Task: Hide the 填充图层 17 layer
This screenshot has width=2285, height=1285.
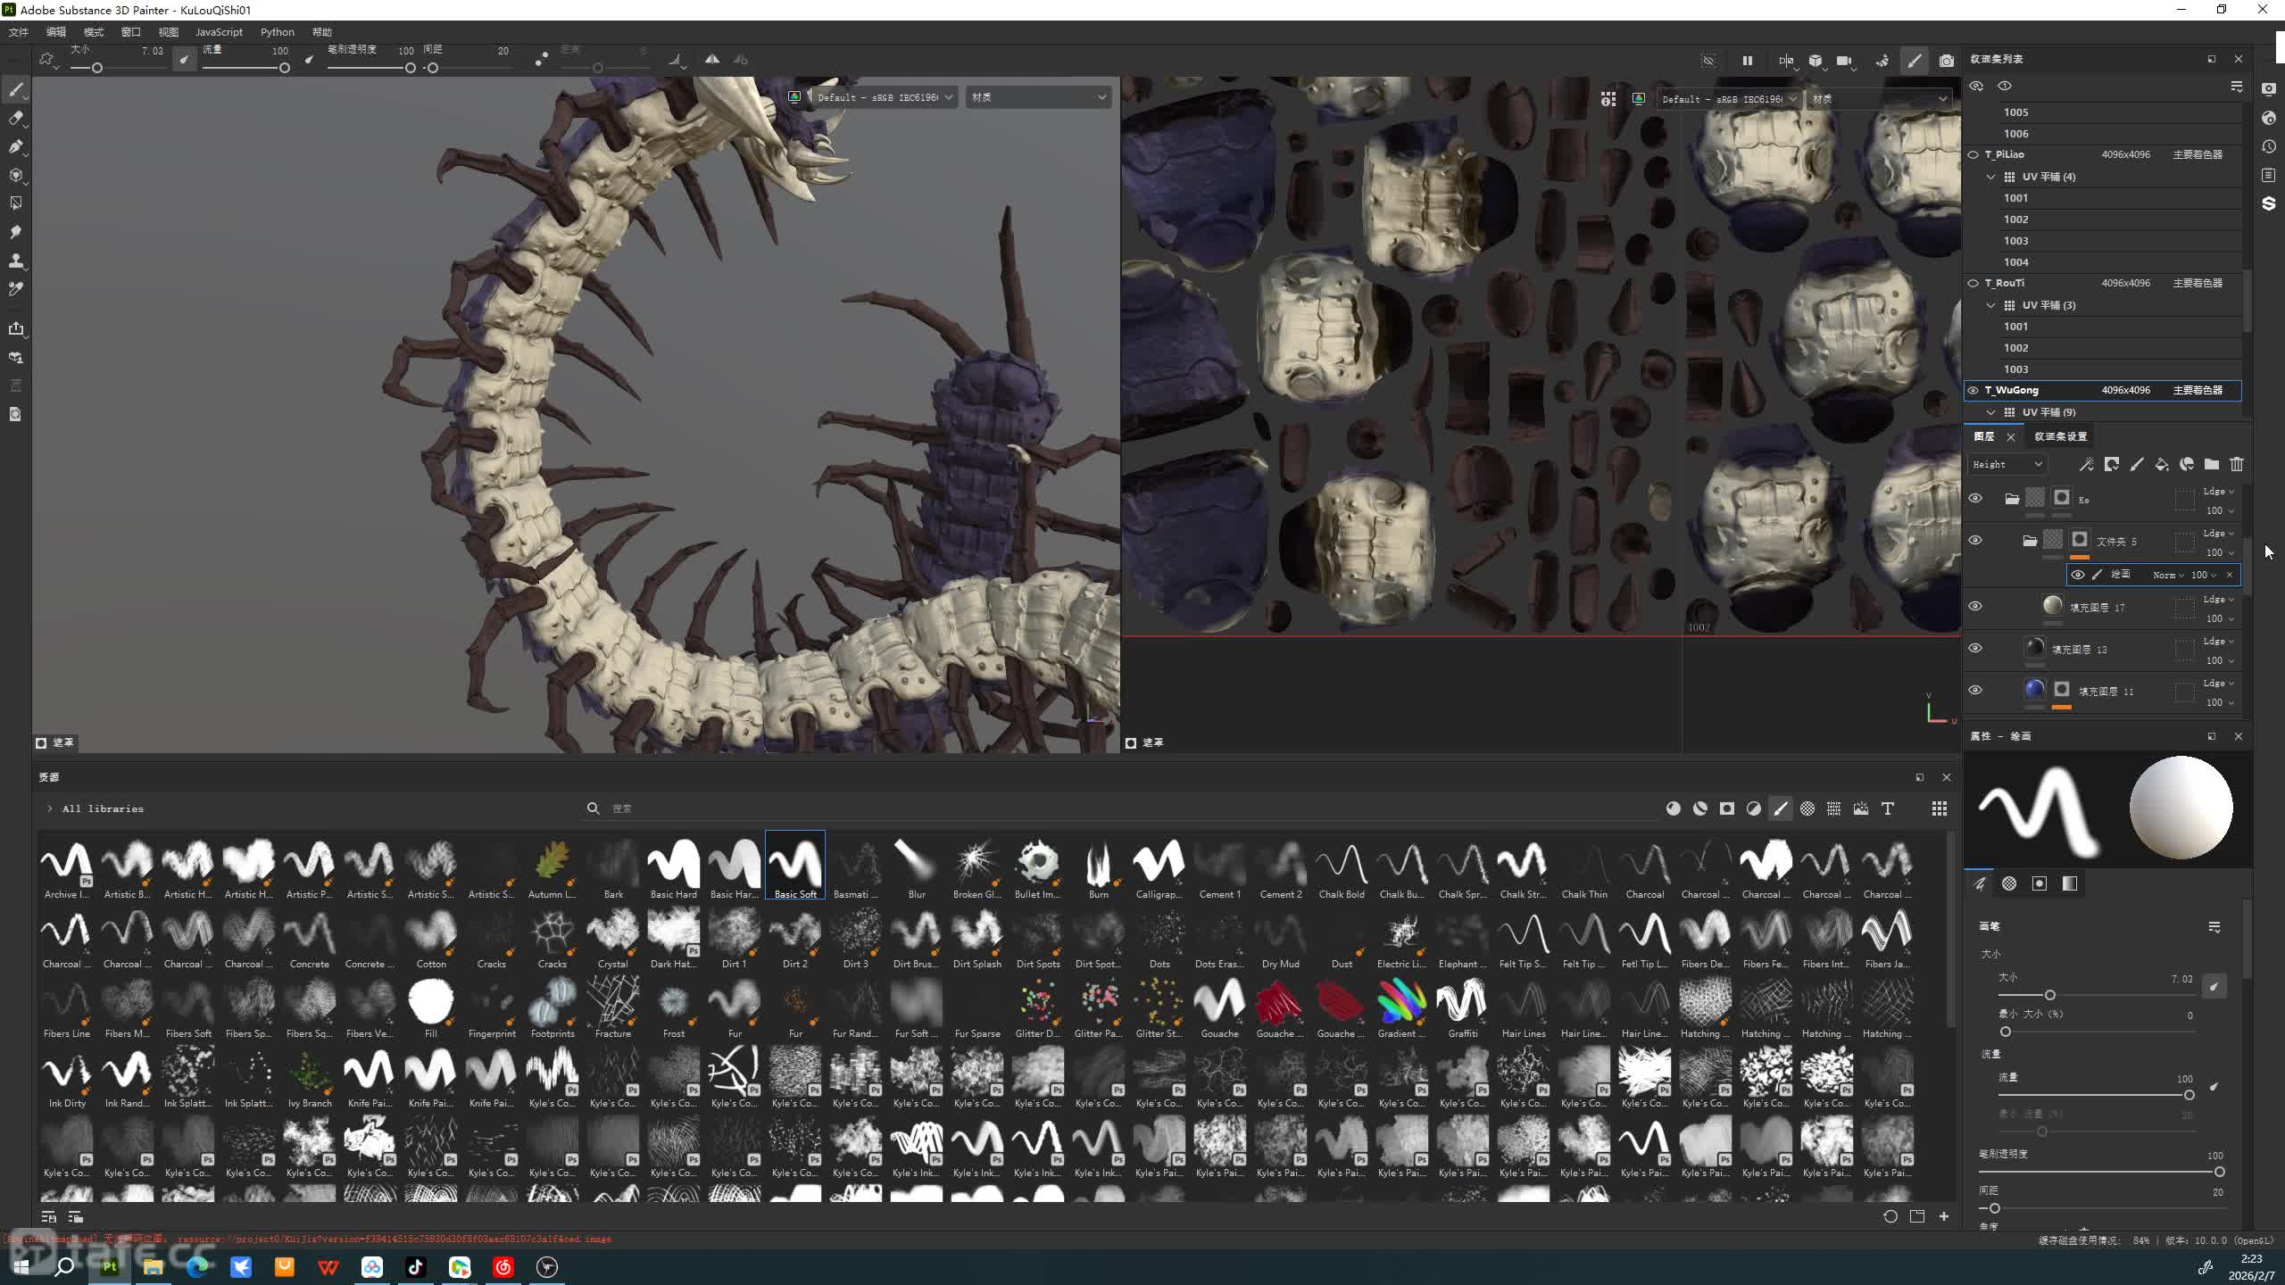Action: [x=1975, y=606]
